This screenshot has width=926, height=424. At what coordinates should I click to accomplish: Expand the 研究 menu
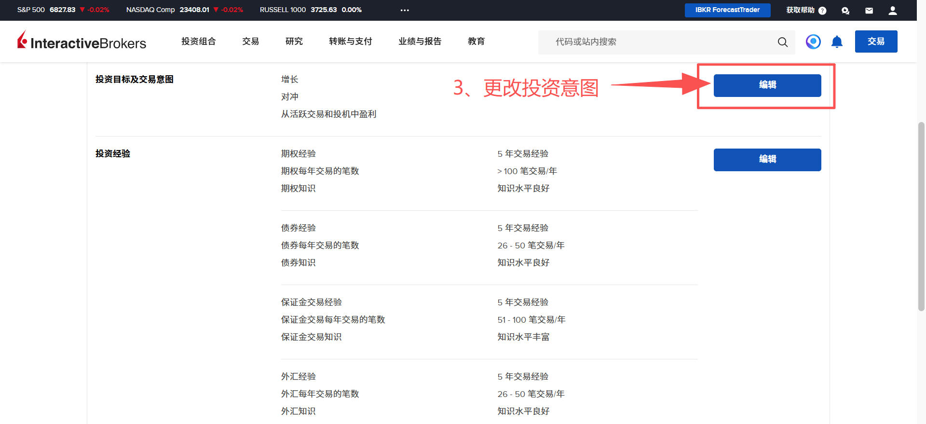[294, 41]
